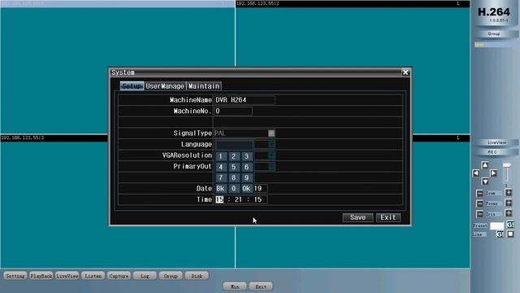Switch to the Maintain tab
This screenshot has width=520, height=293.
pyautogui.click(x=204, y=86)
